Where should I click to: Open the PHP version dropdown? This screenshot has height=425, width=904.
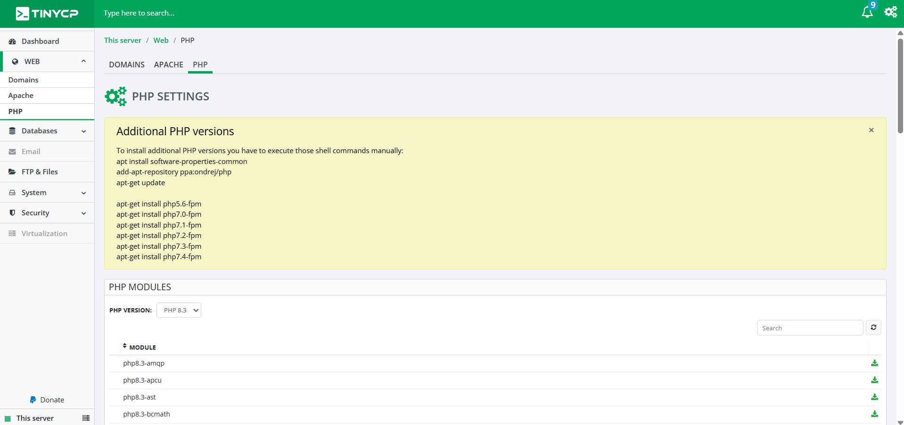[x=179, y=310]
